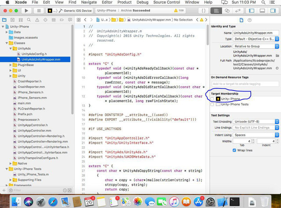The image size is (281, 208).
Task: Open the Symbol navigator icon
Action: point(21,20)
